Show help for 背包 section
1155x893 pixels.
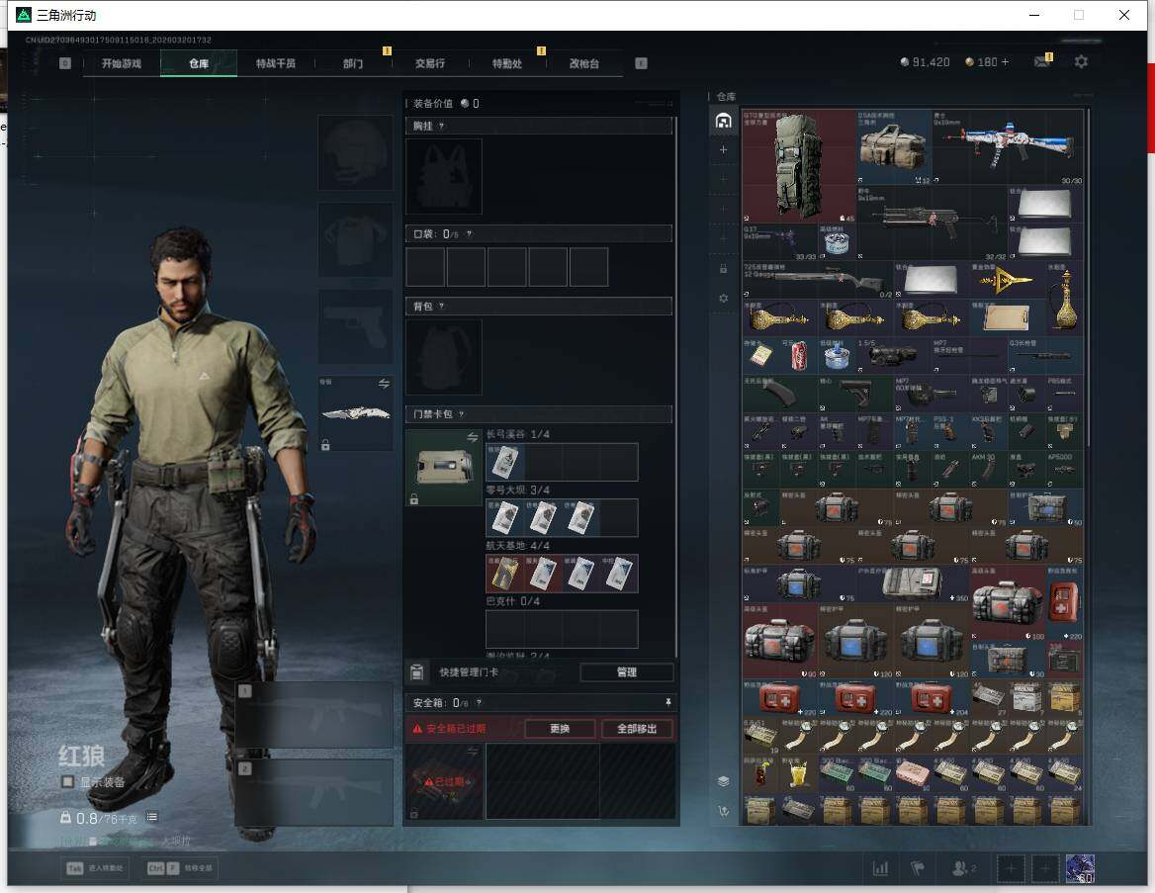coord(441,306)
